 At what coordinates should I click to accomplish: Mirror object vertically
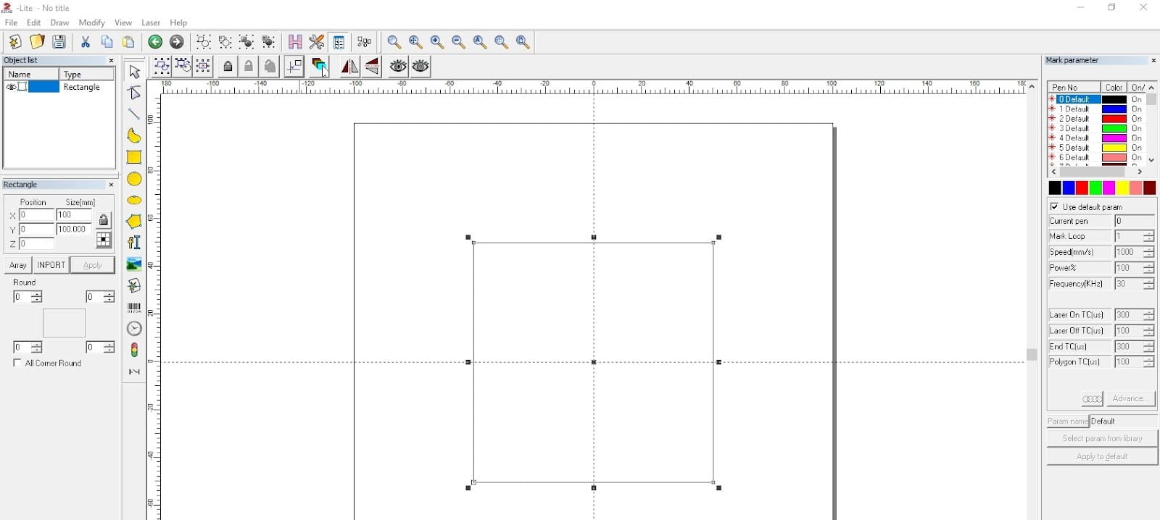pyautogui.click(x=372, y=67)
